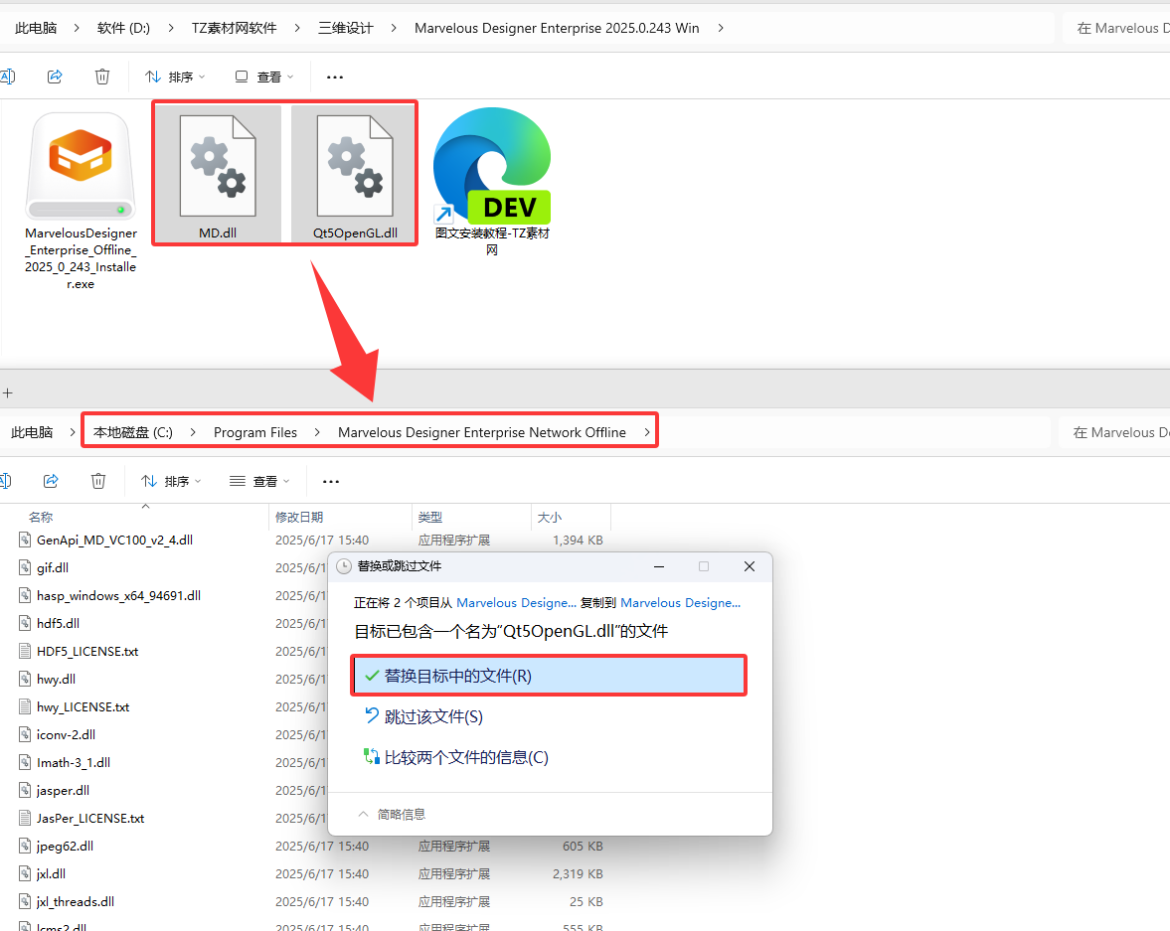Expand chevron after 此电脑 in upper address bar
Viewport: 1170px width, 931px height.
(x=77, y=29)
